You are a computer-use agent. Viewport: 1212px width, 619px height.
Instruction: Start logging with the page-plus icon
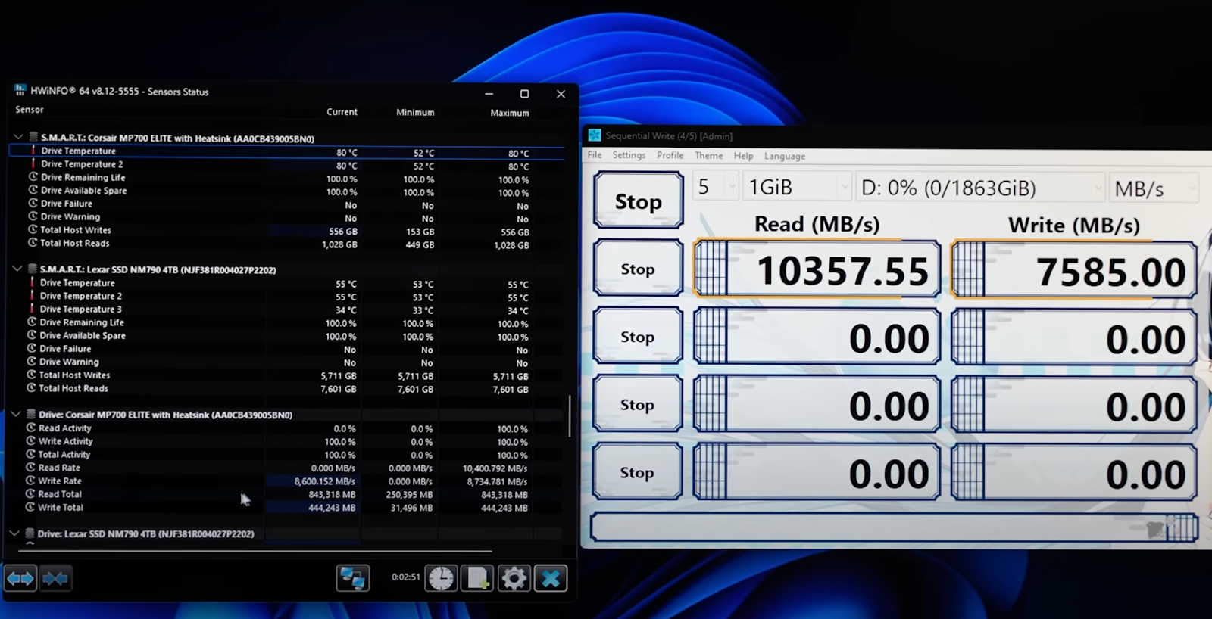(477, 578)
